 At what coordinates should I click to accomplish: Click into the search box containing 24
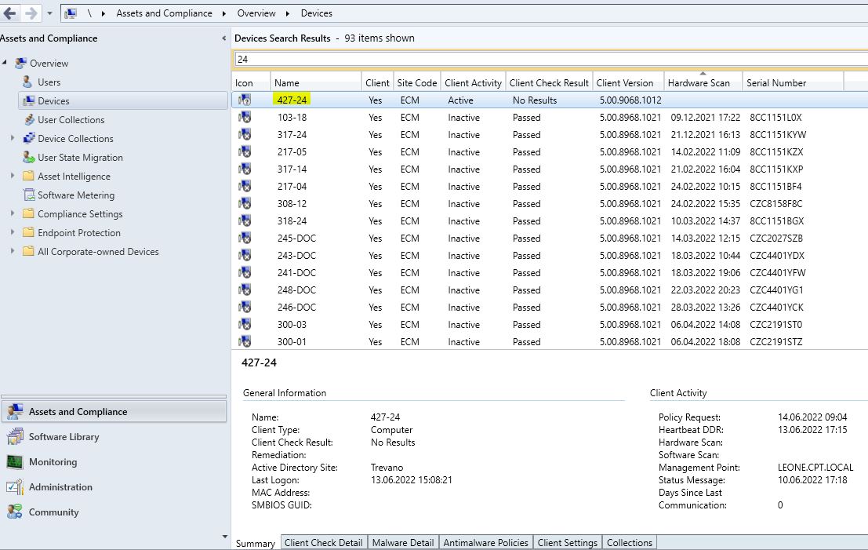point(550,60)
